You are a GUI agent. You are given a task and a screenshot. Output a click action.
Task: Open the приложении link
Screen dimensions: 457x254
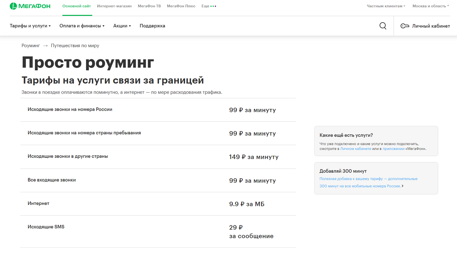393,149
